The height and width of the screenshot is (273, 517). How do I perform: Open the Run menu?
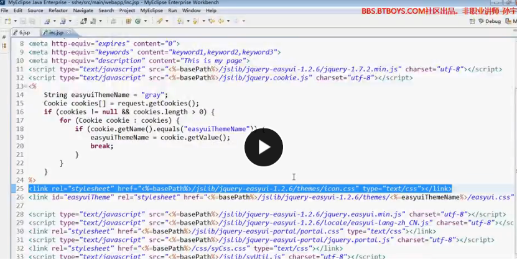pos(172,11)
